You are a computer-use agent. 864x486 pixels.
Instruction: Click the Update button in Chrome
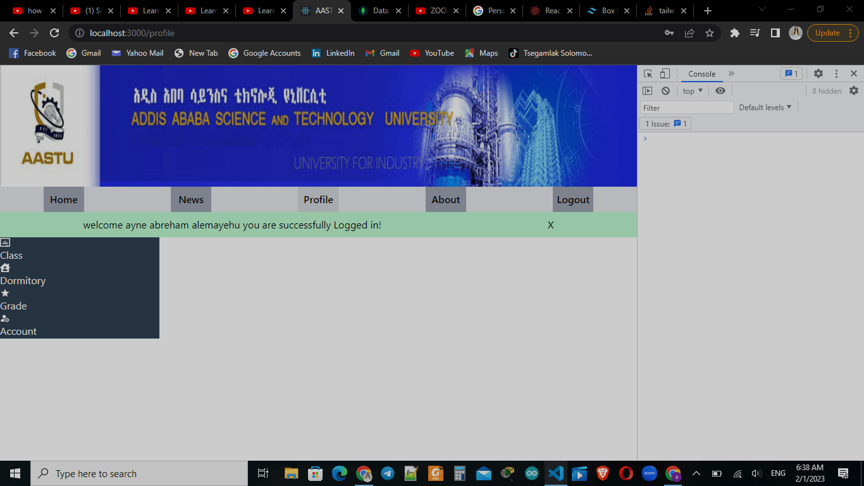pos(828,33)
